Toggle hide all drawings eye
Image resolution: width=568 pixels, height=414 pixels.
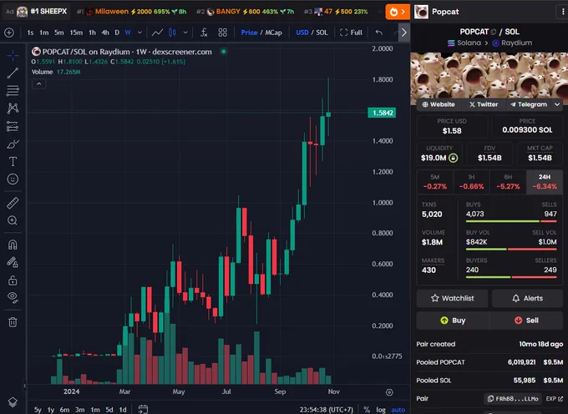(13, 297)
